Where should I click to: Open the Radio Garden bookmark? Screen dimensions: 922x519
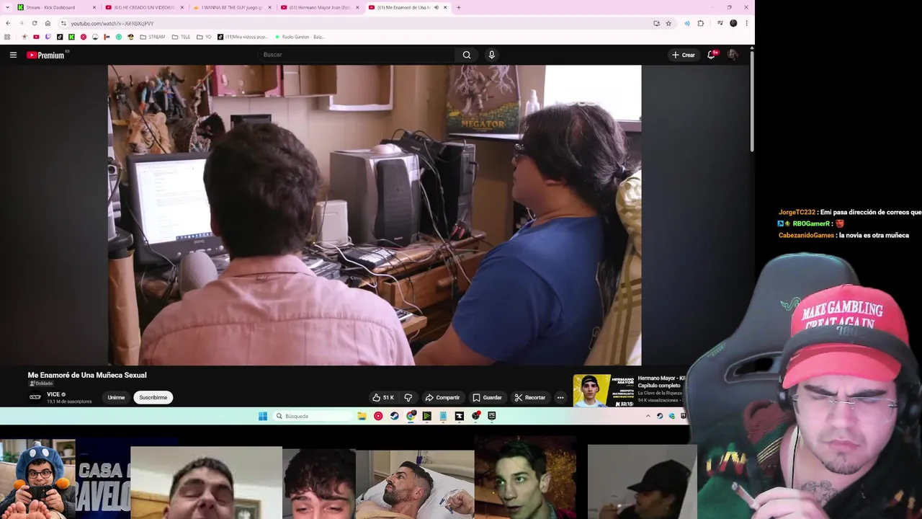300,37
